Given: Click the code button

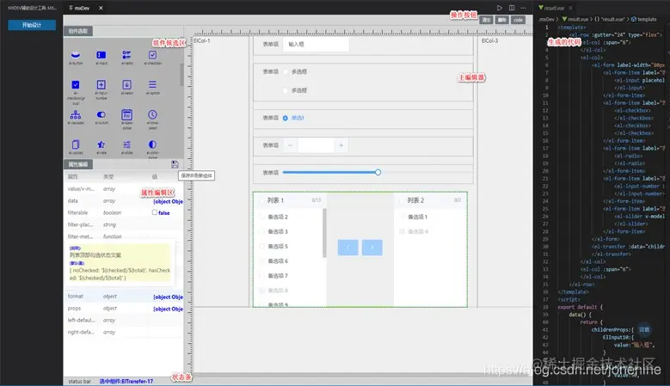Looking at the screenshot, I should click(519, 20).
